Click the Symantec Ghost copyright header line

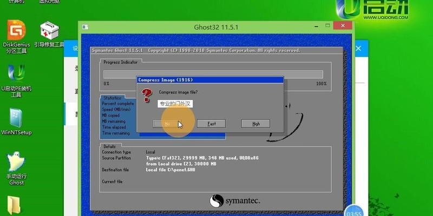(x=196, y=50)
